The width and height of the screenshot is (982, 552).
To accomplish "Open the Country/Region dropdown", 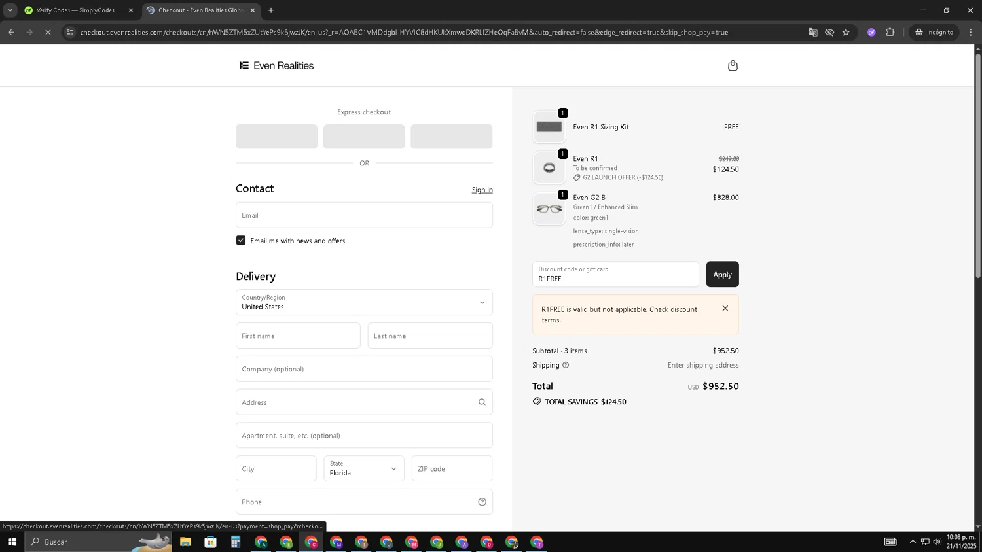I will pyautogui.click(x=364, y=302).
